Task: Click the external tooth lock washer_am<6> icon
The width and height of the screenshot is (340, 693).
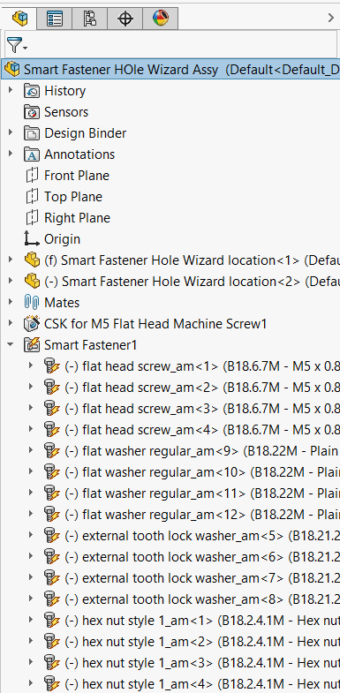Action: coord(52,557)
